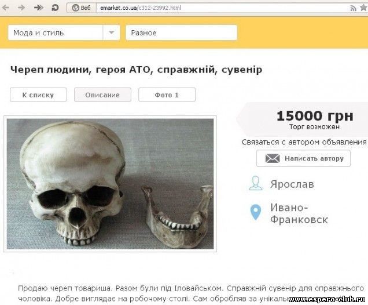Click the user profile icon beside Ярослав
Image resolution: width=368 pixels, height=305 pixels.
pyautogui.click(x=256, y=183)
